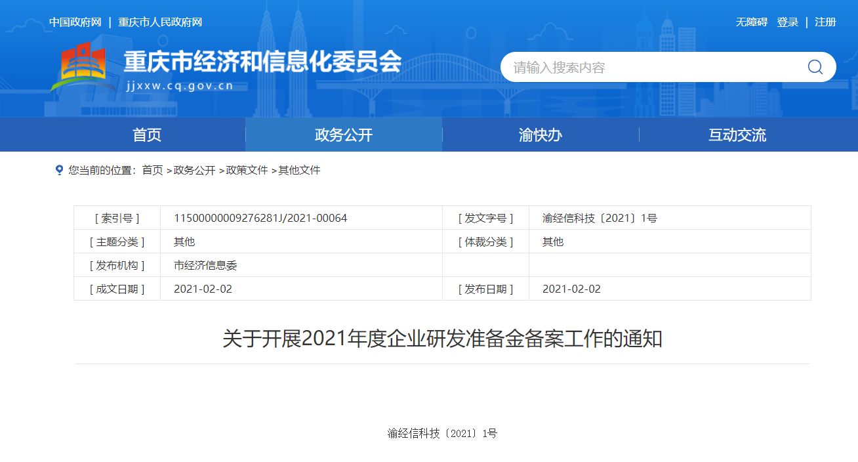This screenshot has width=858, height=462.
Task: Click the index number 11500000009276281J/2021-00064
Action: point(260,218)
